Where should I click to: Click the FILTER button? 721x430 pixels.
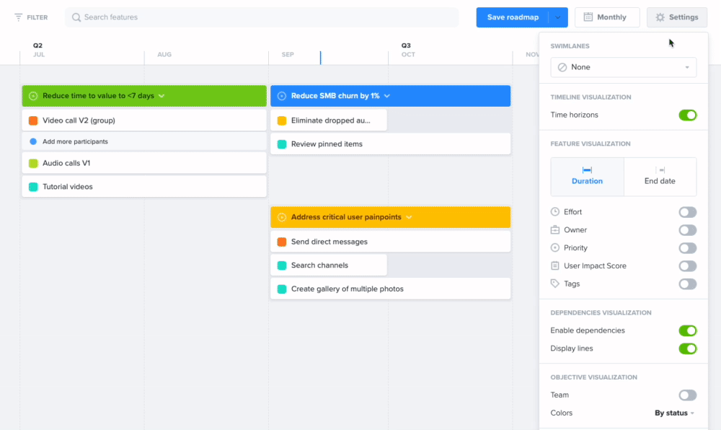31,17
